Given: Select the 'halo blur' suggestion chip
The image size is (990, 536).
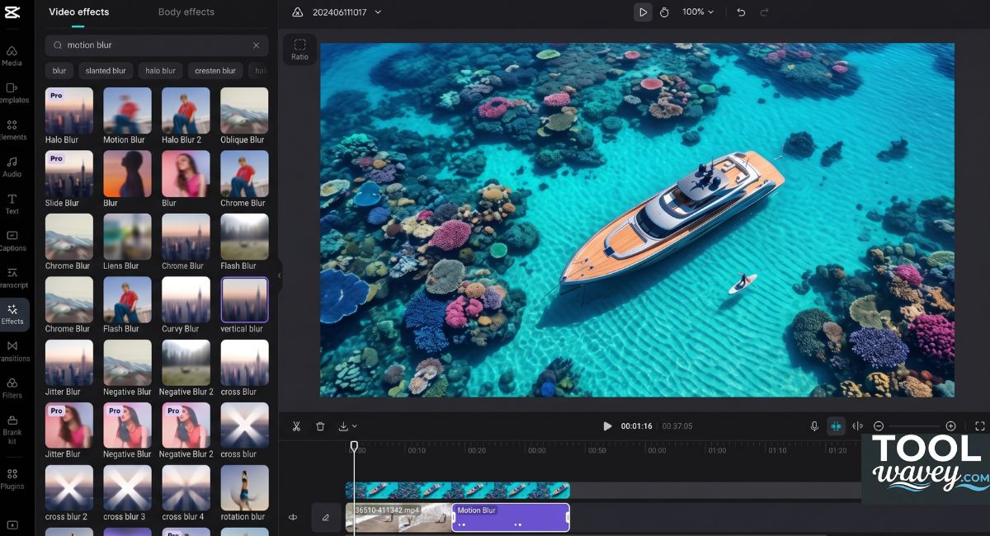Looking at the screenshot, I should tap(160, 71).
